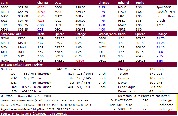The height and width of the screenshot is (116, 178).
Task: Select the Source footer text line
Action: point(34,114)
